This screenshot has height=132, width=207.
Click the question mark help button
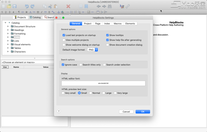[x=59, y=111]
